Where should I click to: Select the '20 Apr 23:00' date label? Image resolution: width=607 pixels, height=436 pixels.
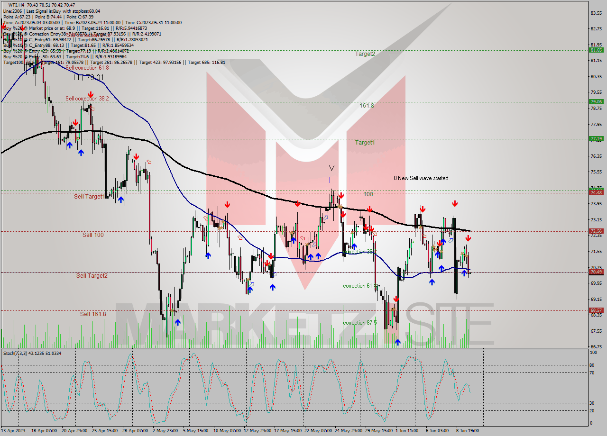(74, 431)
